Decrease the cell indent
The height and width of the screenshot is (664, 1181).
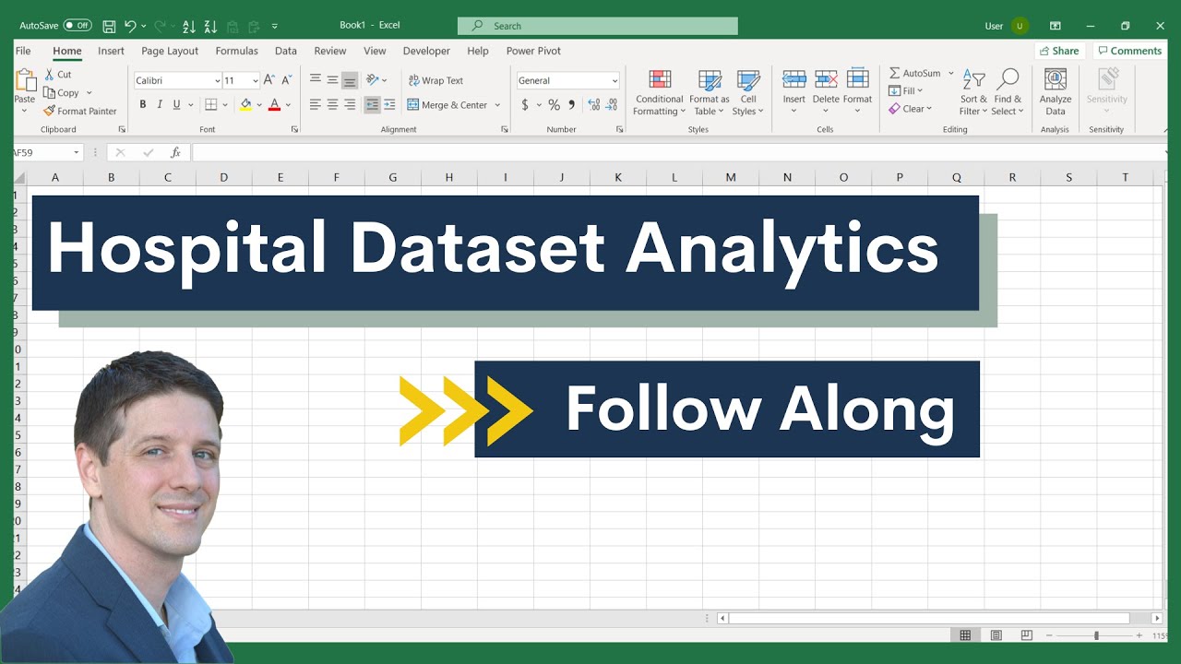372,105
